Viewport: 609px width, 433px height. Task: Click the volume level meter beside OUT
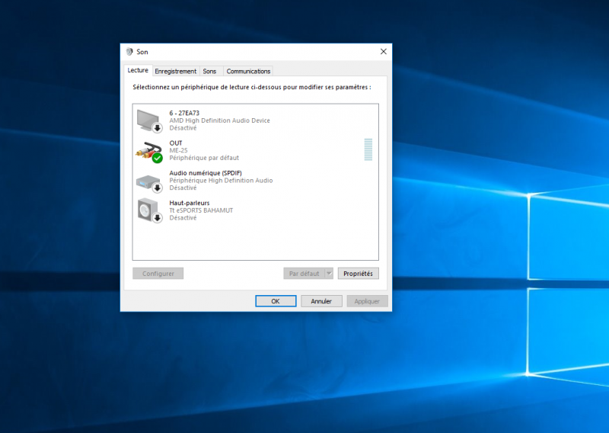tap(368, 149)
